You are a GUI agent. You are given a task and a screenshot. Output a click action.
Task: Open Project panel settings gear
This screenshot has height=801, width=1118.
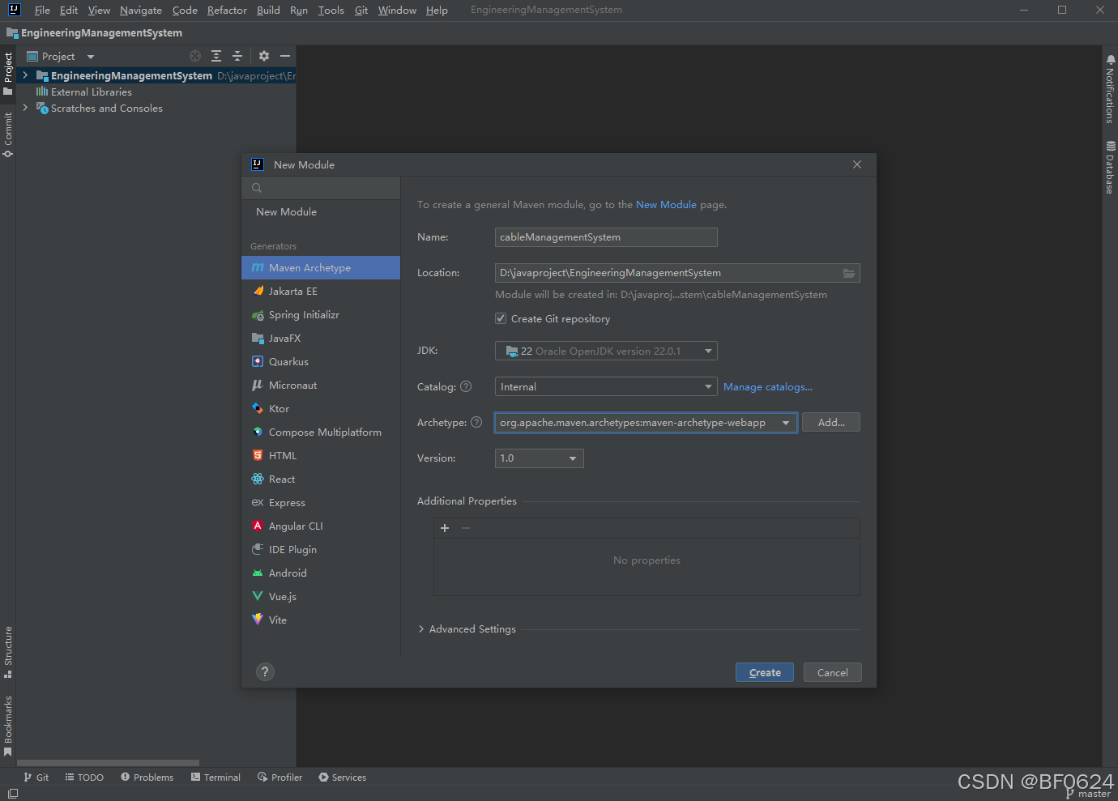(x=264, y=56)
